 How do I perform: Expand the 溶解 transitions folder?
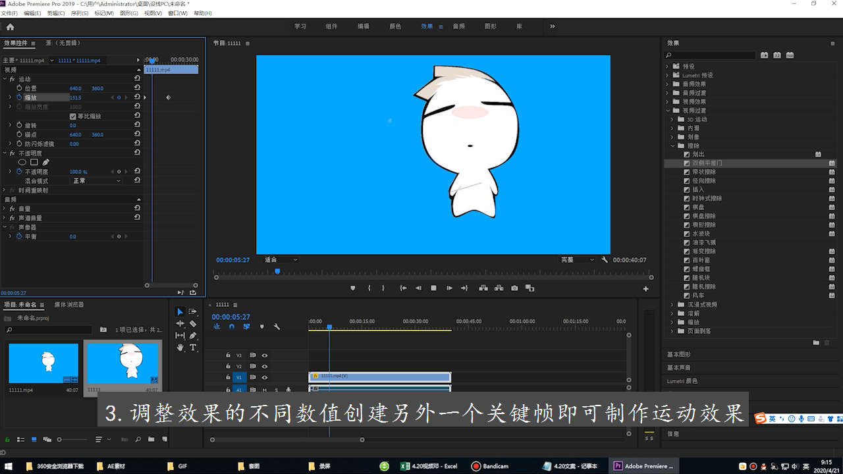672,313
